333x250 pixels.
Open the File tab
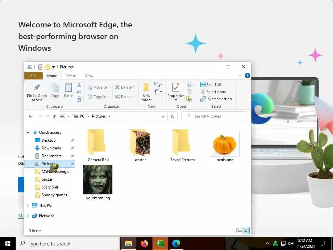33,76
